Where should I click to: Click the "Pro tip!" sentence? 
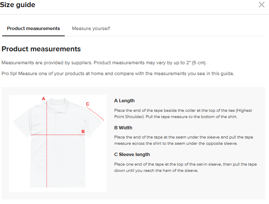118,73
